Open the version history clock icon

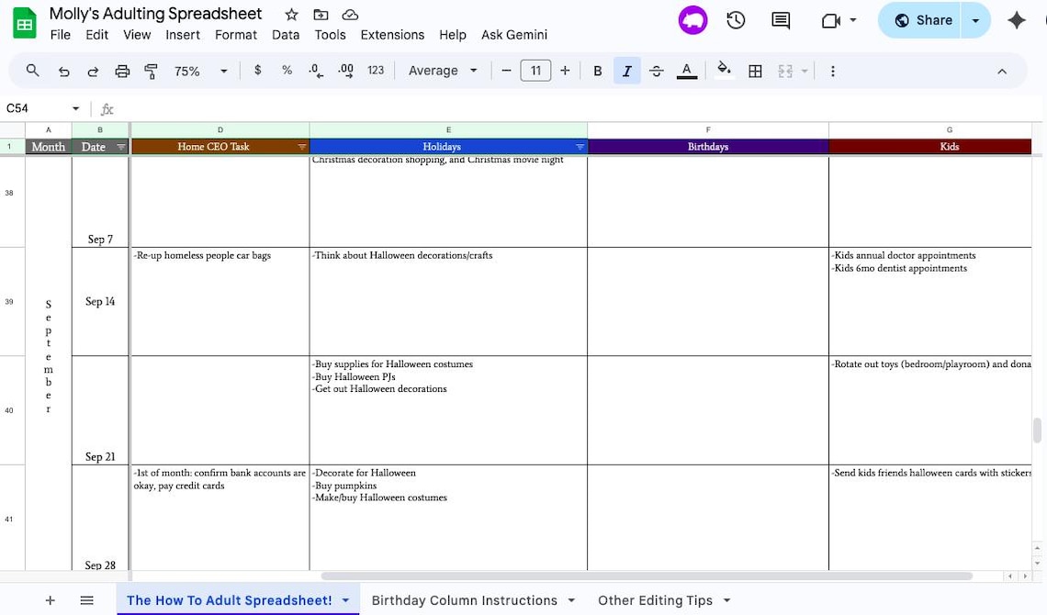click(736, 20)
